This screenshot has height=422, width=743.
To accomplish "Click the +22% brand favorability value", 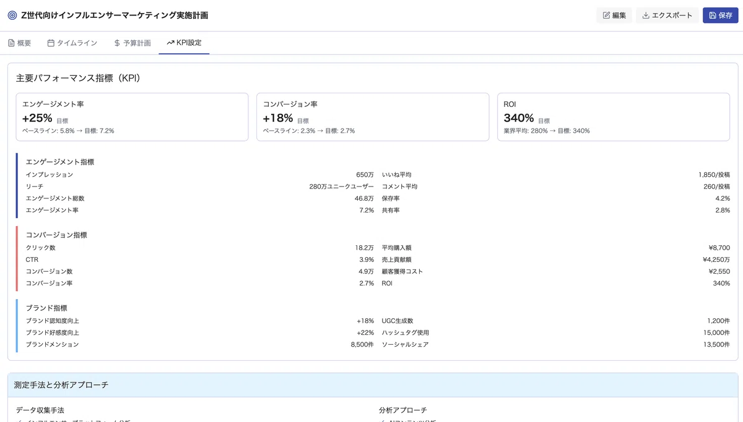I will 365,332.
